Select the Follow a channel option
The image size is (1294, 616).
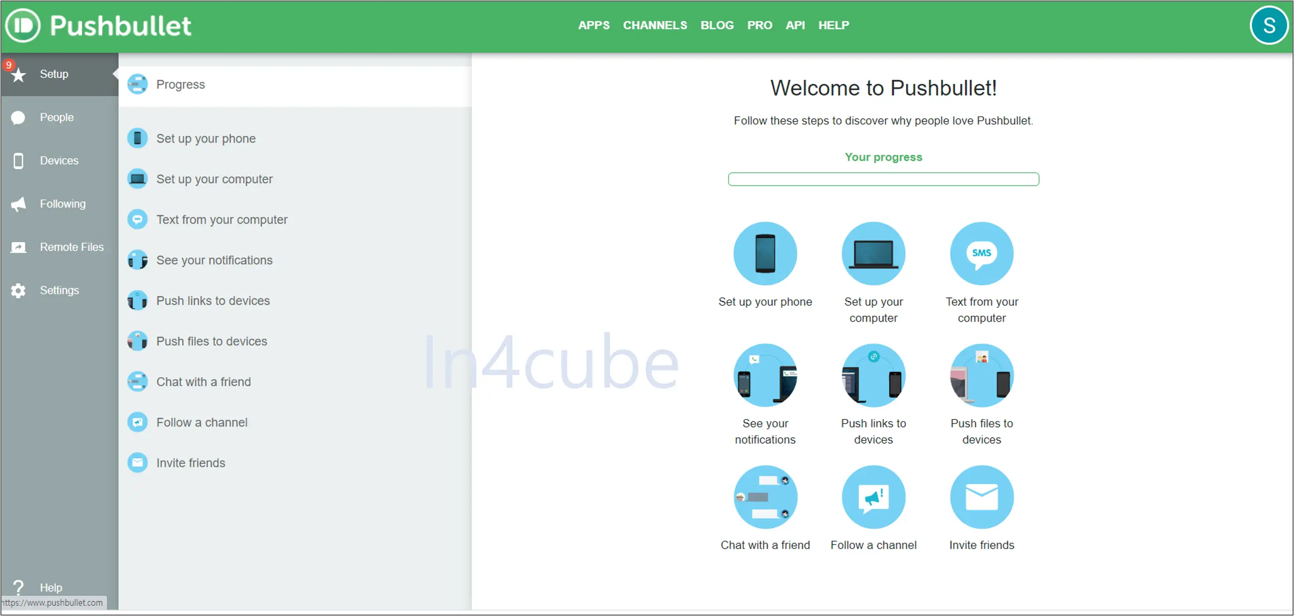(x=201, y=422)
